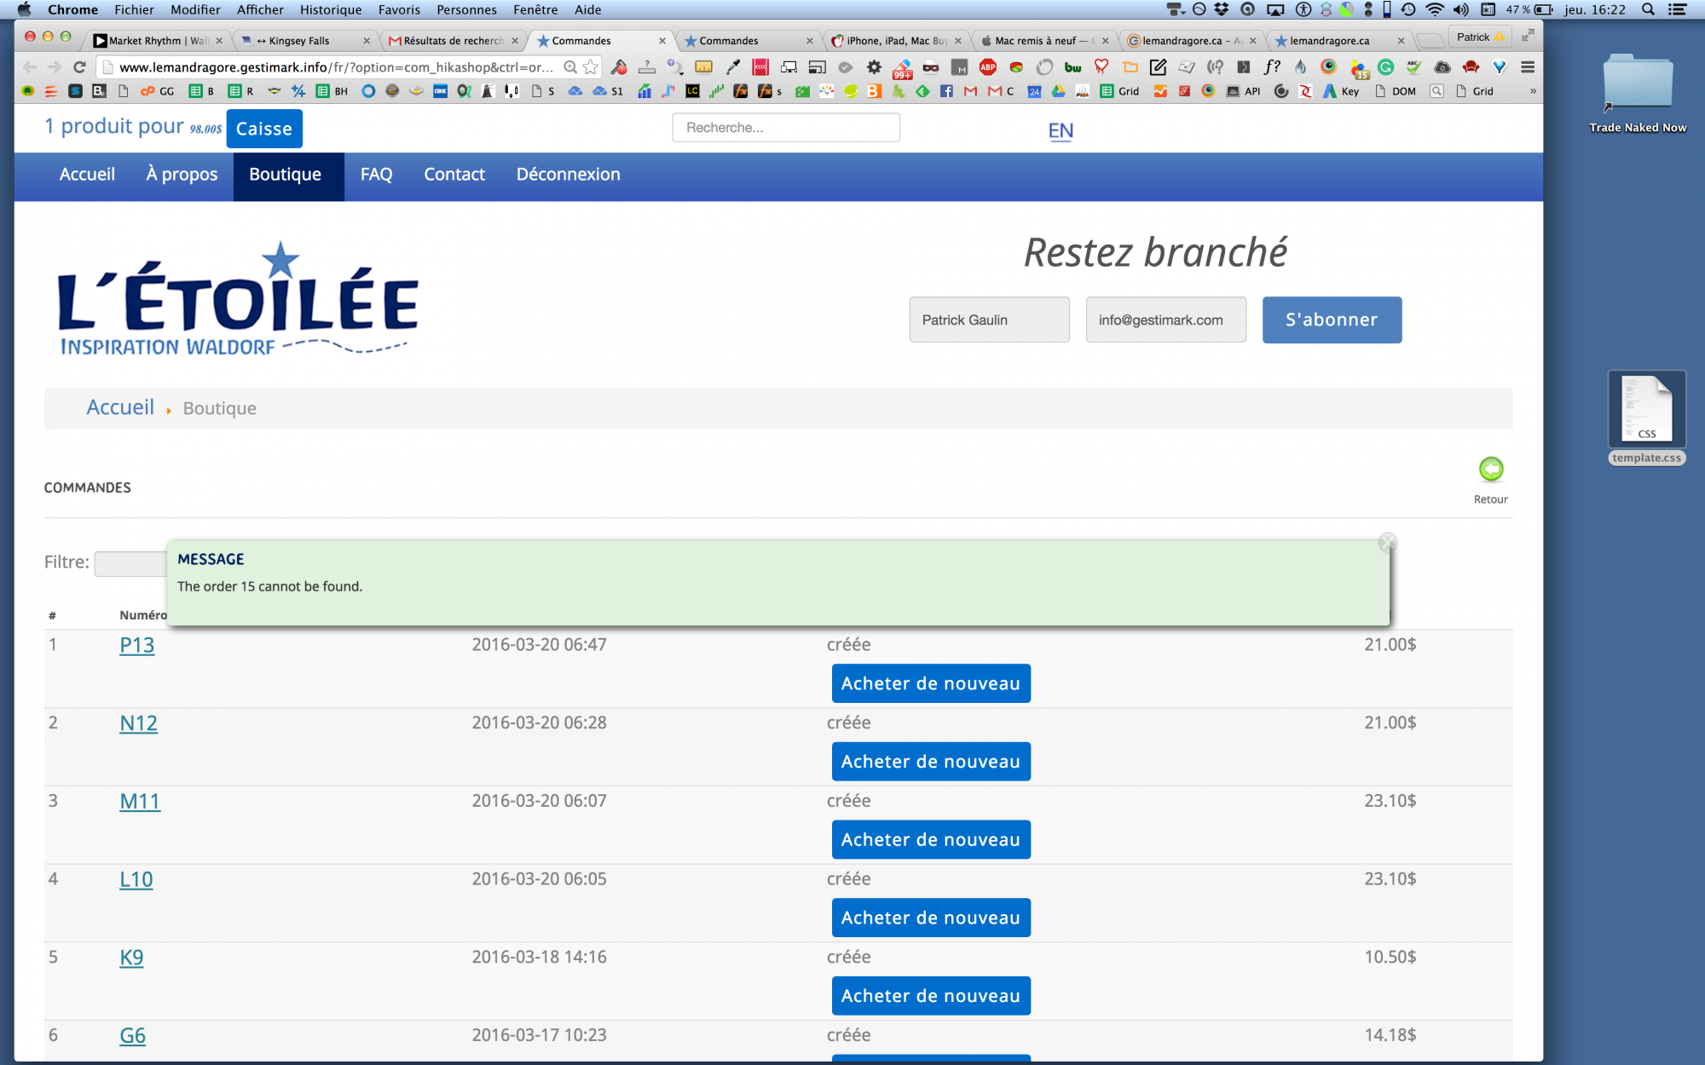The image size is (1705, 1065).
Task: Click the AdBlock Plus extension icon
Action: pos(987,67)
